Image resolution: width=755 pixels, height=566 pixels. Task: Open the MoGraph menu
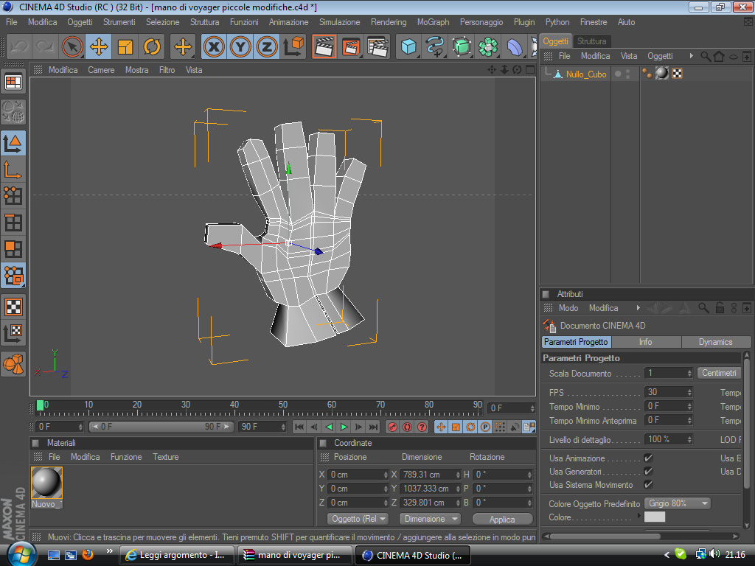click(x=433, y=22)
